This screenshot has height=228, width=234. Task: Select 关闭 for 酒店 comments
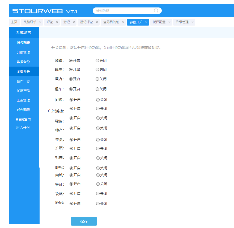tap(97, 79)
